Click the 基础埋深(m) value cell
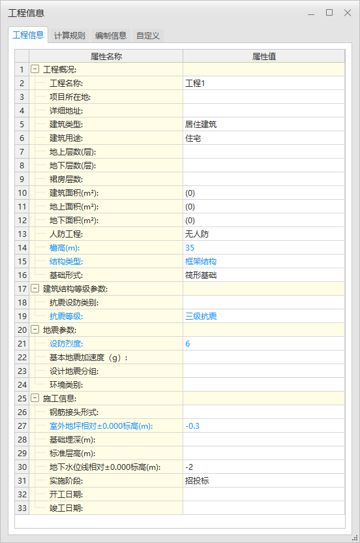The image size is (360, 543). (x=263, y=439)
